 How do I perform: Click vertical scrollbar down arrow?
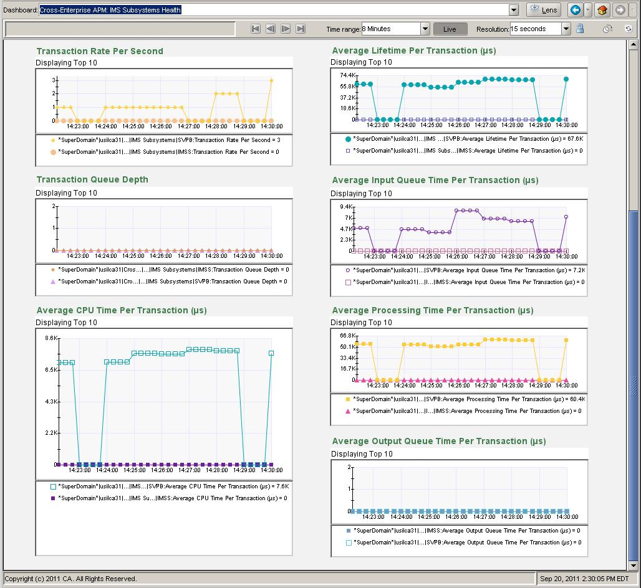click(x=634, y=566)
